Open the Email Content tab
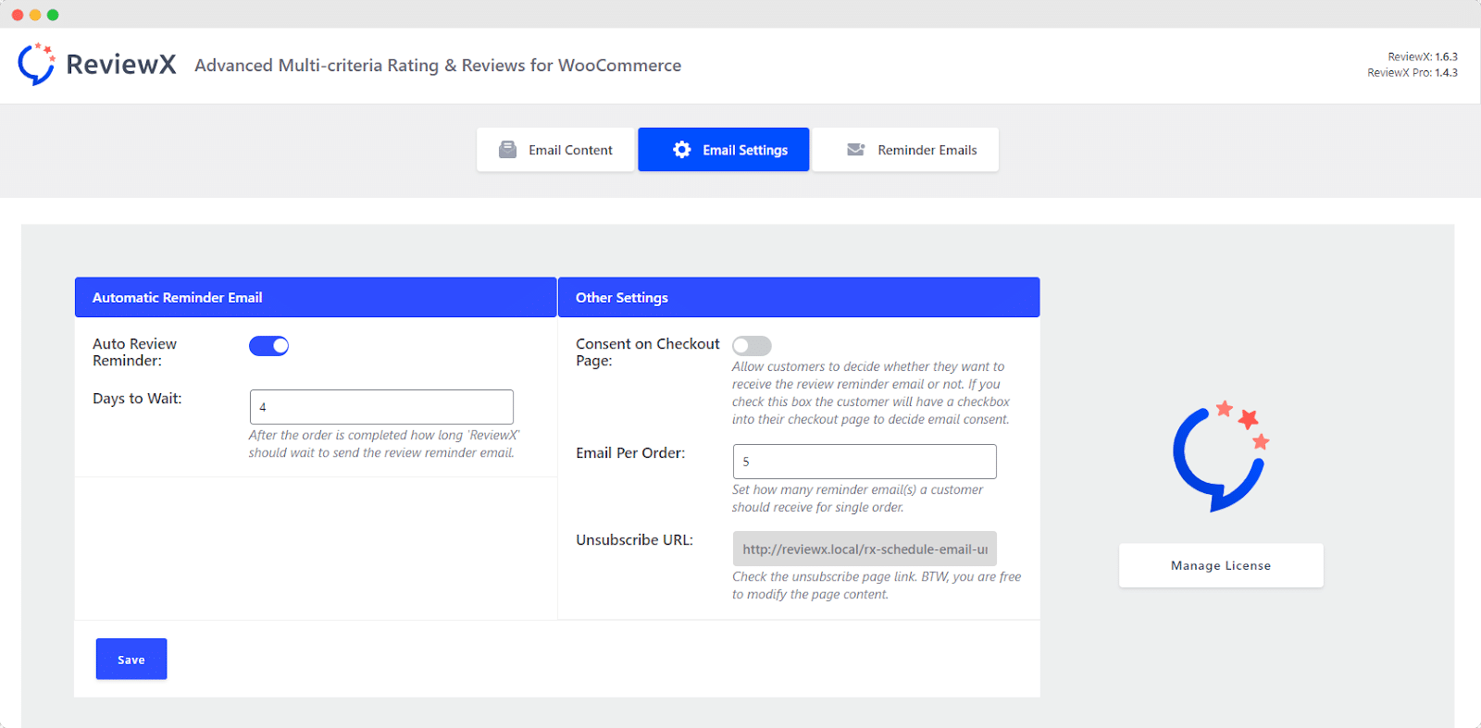The image size is (1481, 728). [x=555, y=150]
